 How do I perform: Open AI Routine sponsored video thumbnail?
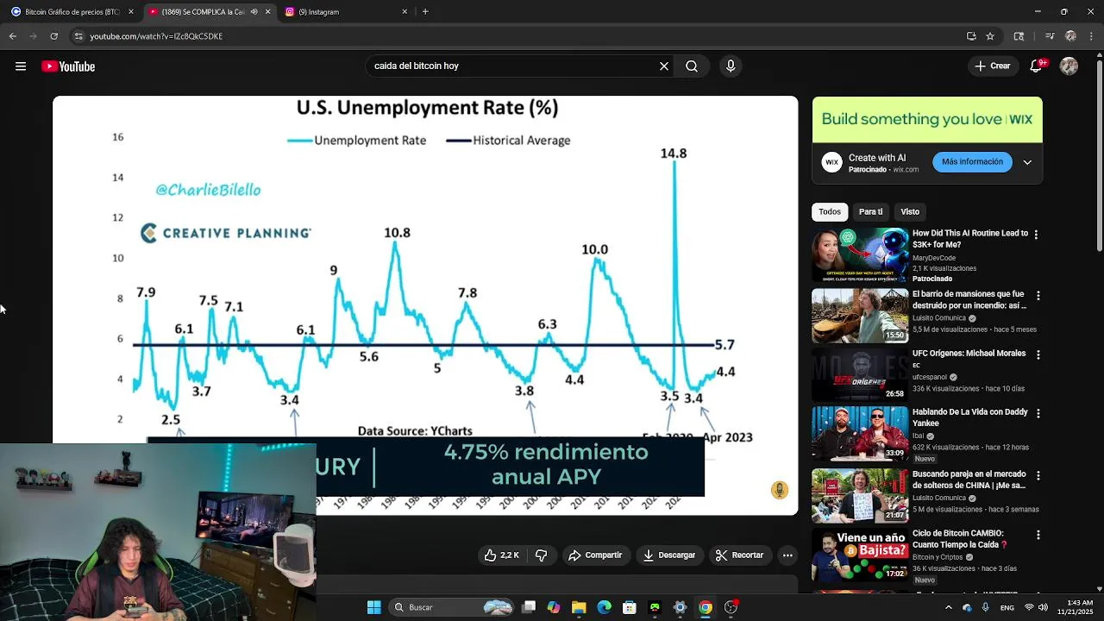[x=860, y=254]
